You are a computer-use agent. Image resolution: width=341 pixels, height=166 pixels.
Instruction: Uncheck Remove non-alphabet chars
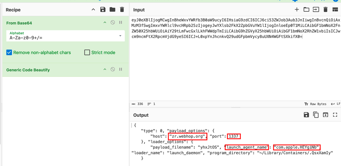(x=9, y=53)
